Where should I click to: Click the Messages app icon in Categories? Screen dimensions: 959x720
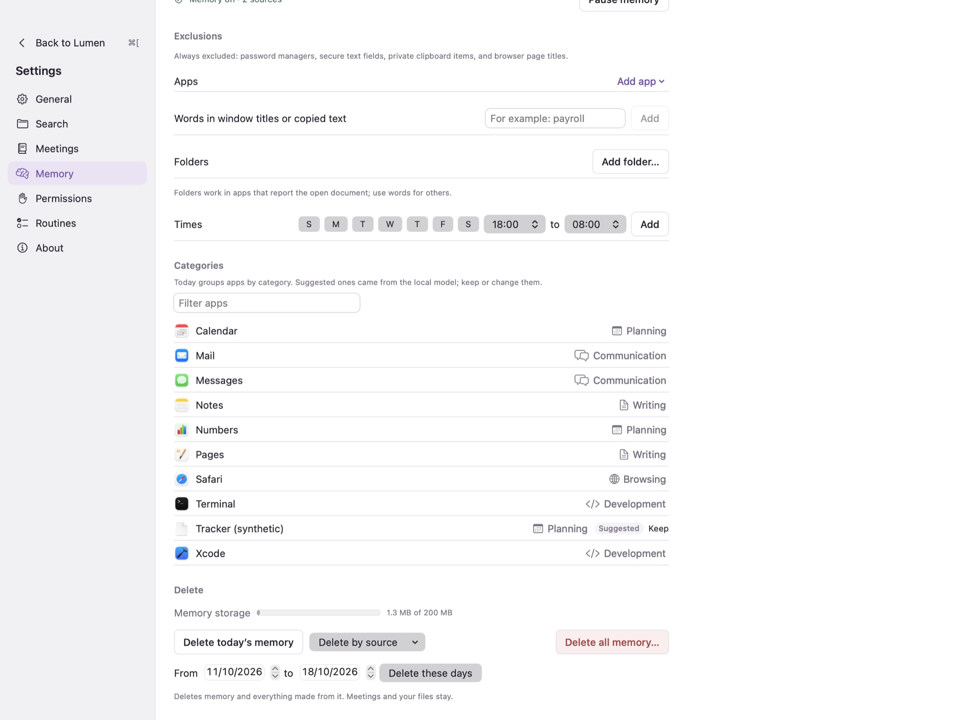[182, 381]
